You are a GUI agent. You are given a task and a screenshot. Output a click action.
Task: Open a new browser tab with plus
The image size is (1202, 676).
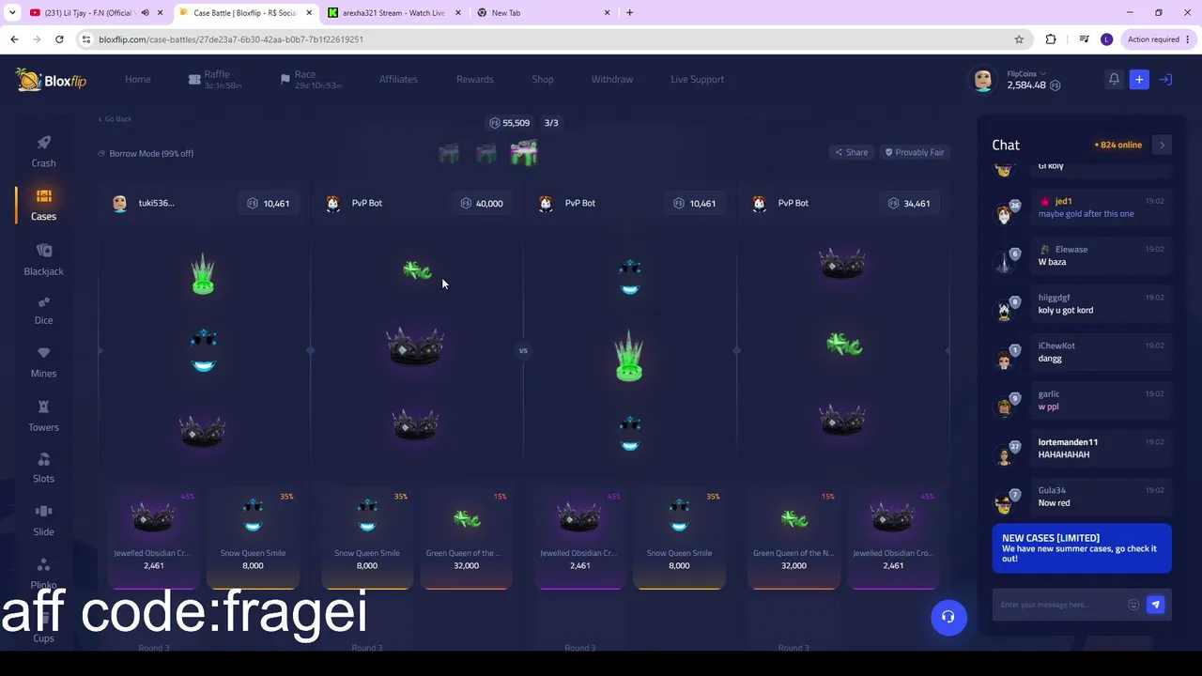click(x=629, y=13)
